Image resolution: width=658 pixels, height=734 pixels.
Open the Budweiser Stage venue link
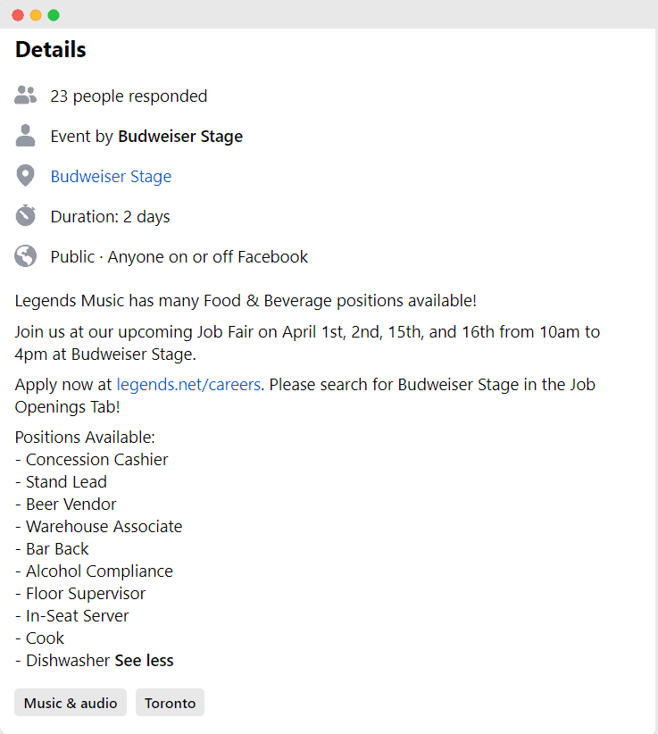[111, 176]
